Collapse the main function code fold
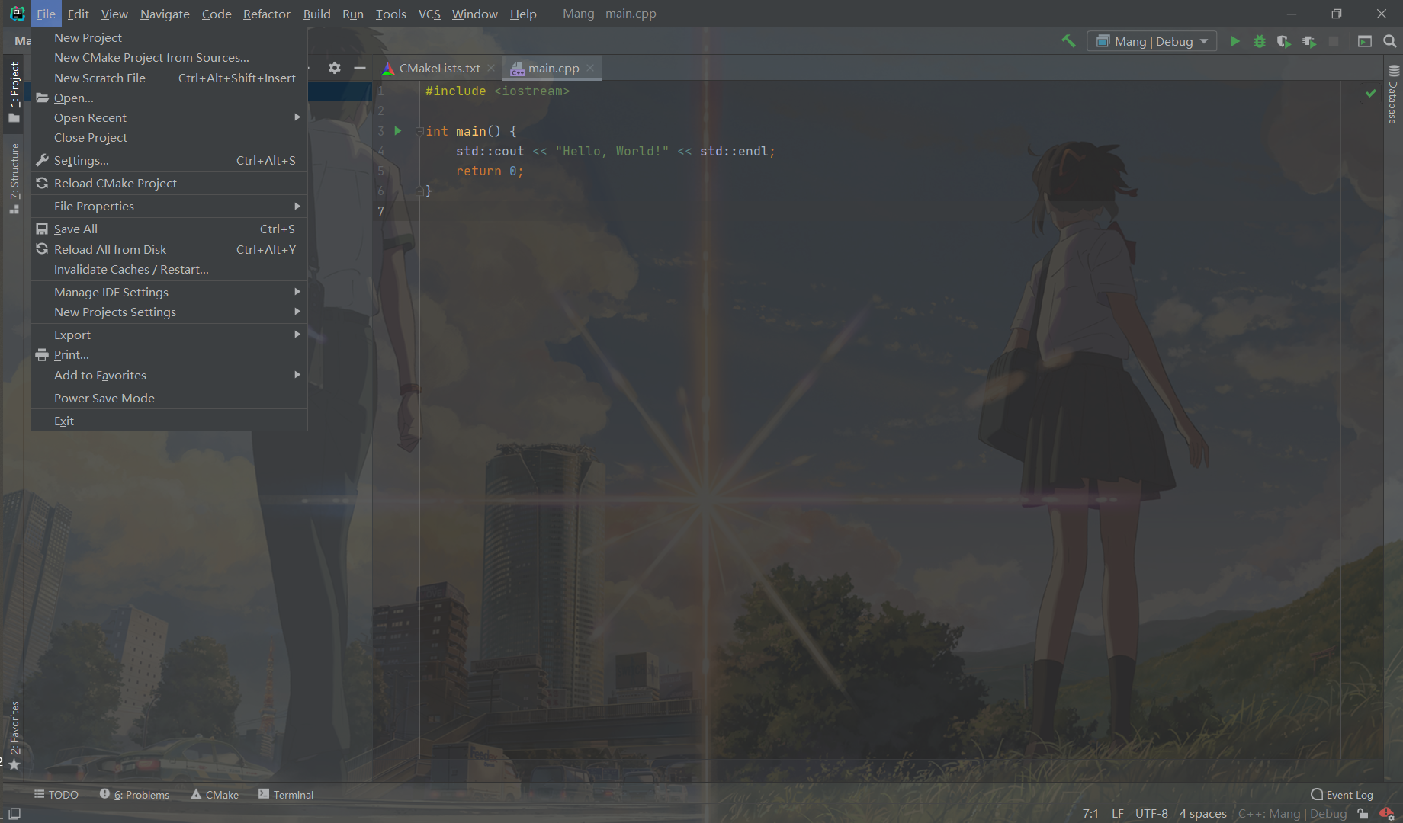This screenshot has width=1403, height=823. (419, 131)
